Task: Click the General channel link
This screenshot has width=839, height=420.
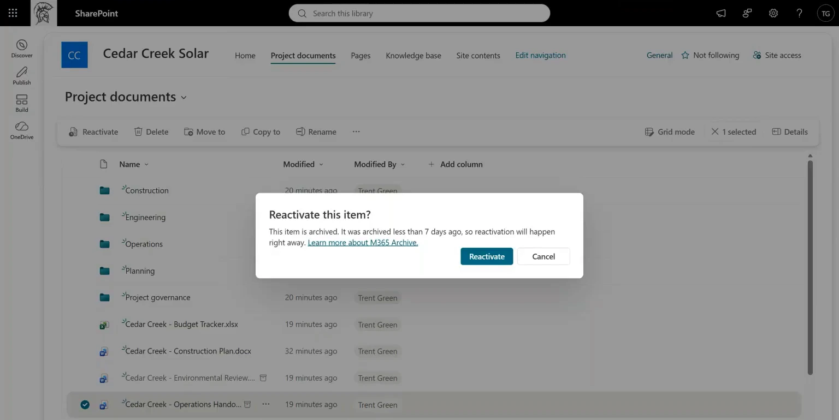Action: [660, 55]
